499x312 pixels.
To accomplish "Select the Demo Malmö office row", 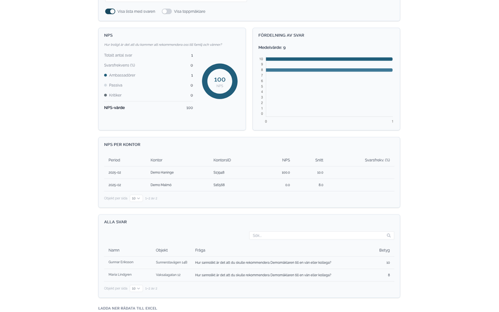I will click(249, 185).
